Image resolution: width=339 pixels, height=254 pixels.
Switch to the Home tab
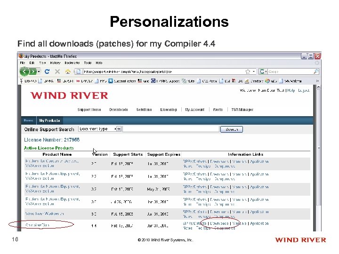[x=29, y=120]
